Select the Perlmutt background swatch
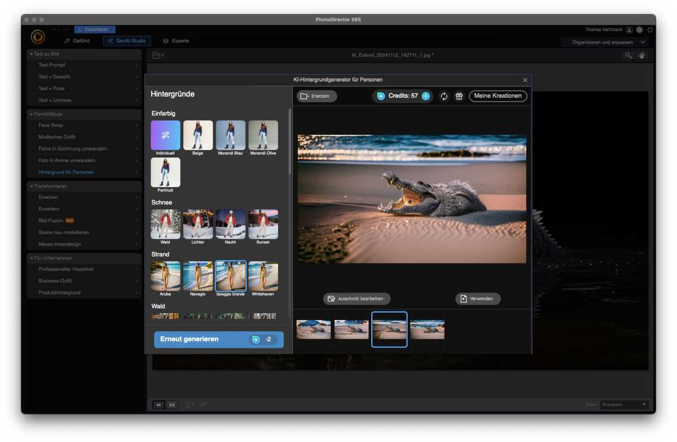The image size is (677, 442). 165,172
